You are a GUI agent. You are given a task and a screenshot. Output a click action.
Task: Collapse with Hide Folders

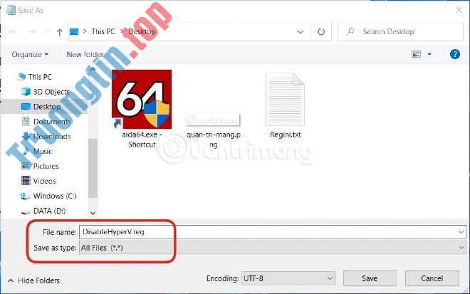click(x=34, y=280)
